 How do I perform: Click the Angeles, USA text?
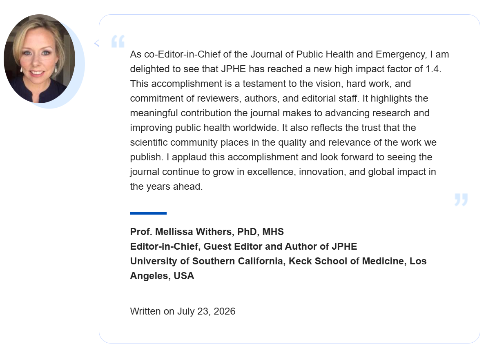(x=162, y=275)
